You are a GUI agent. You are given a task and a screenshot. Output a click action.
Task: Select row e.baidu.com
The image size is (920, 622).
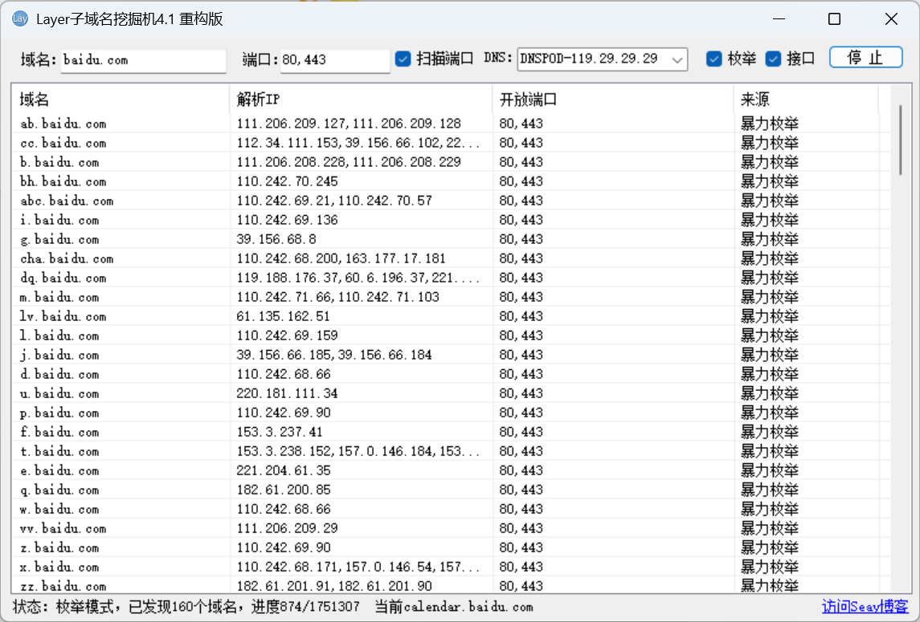[x=451, y=470]
